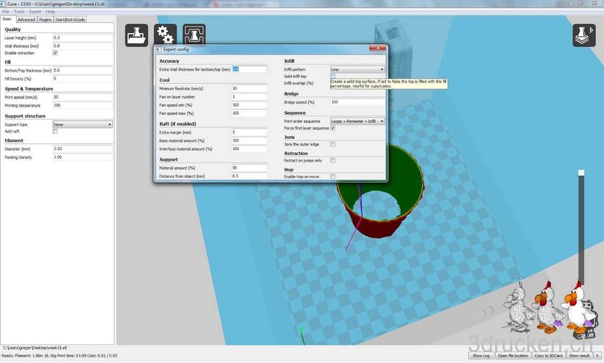The height and width of the screenshot is (363, 604).
Task: Click Extra Wall thickness input field
Action: tap(249, 69)
